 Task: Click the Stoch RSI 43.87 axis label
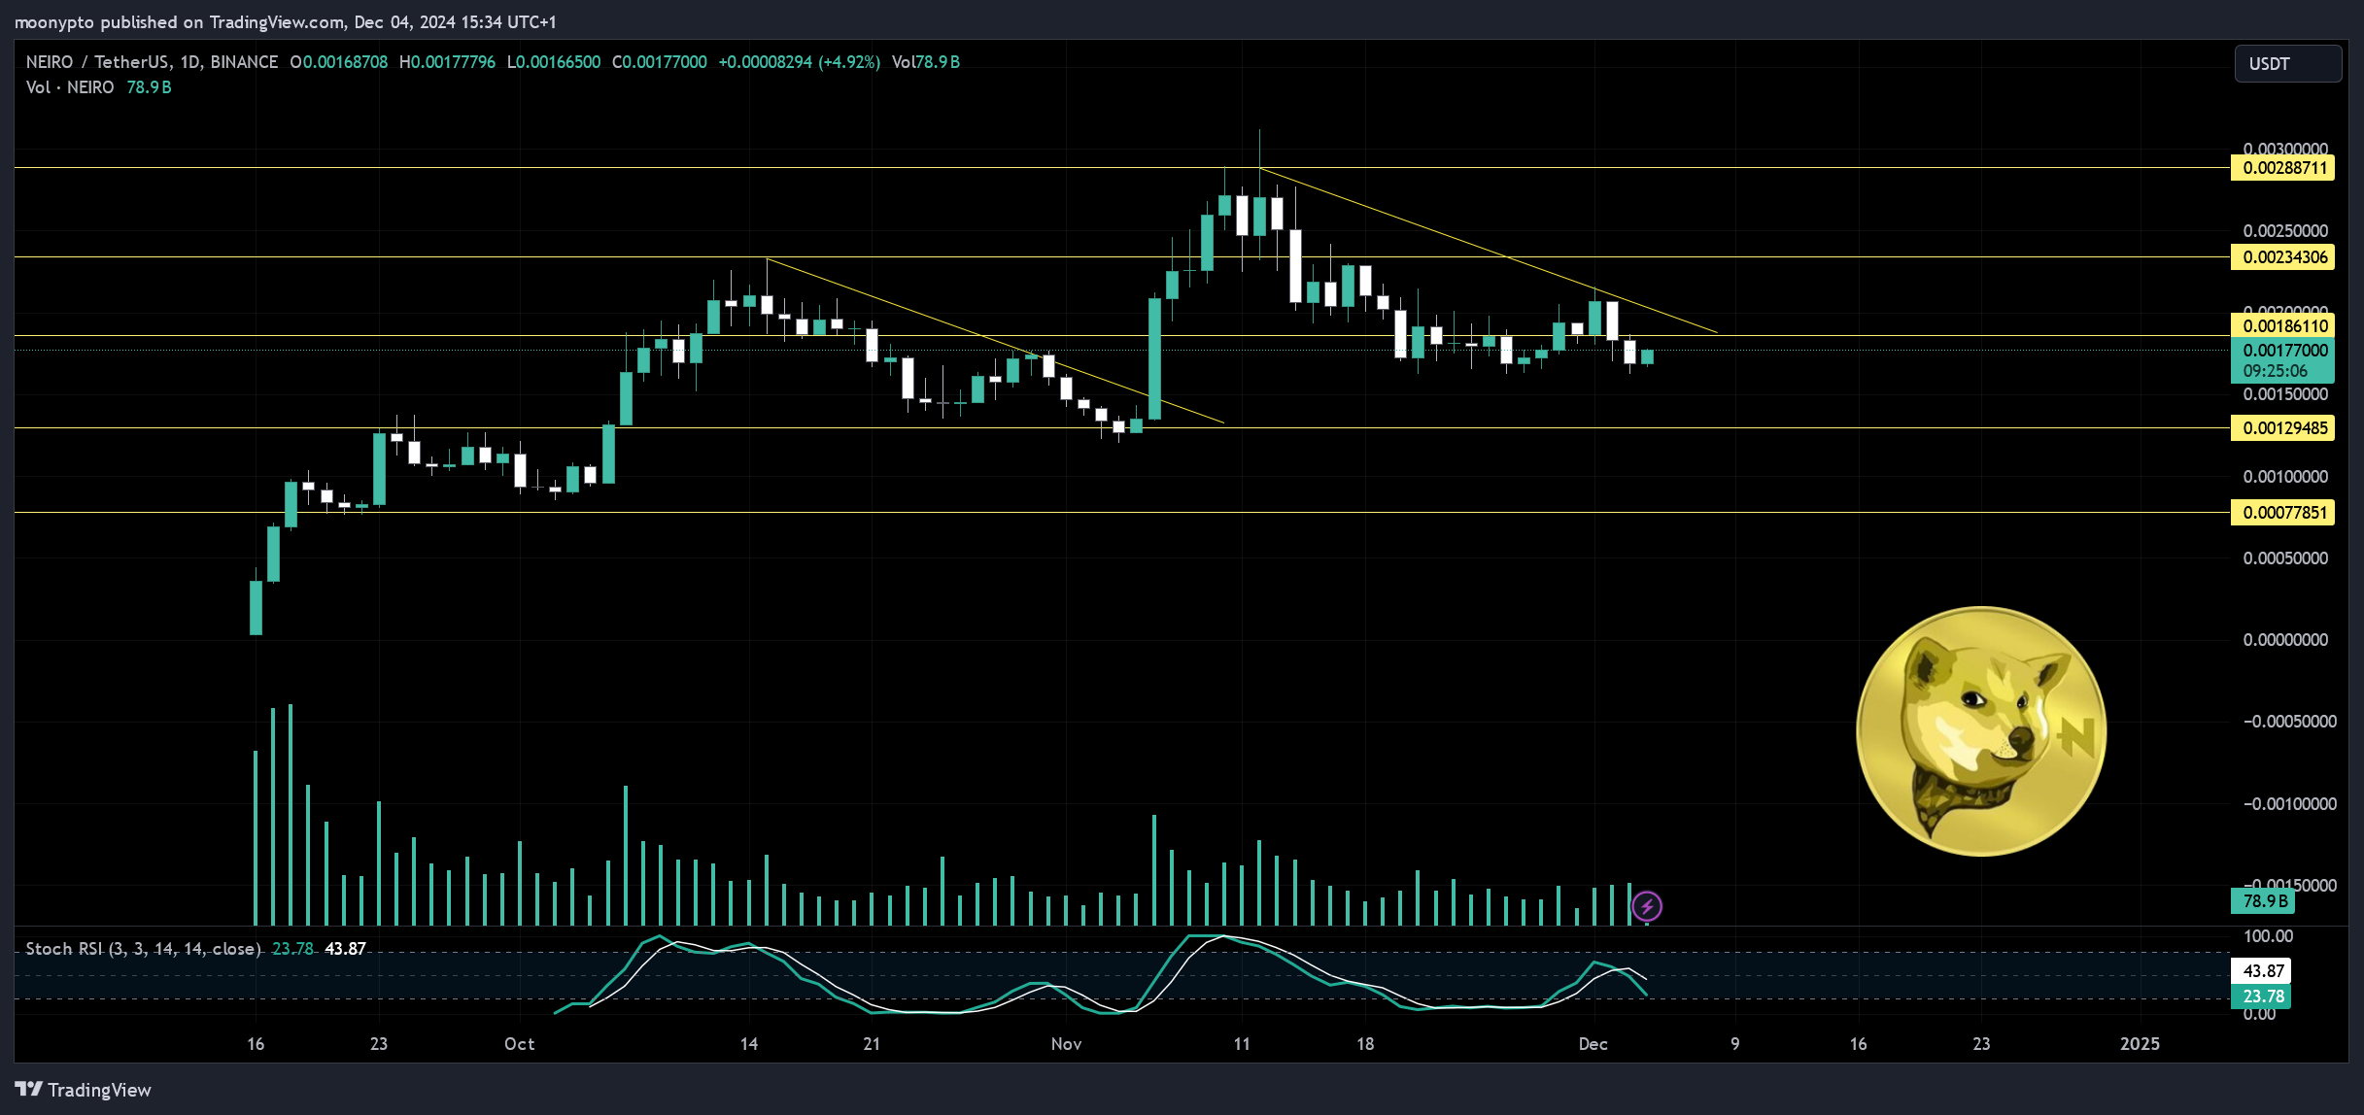pyautogui.click(x=2262, y=971)
